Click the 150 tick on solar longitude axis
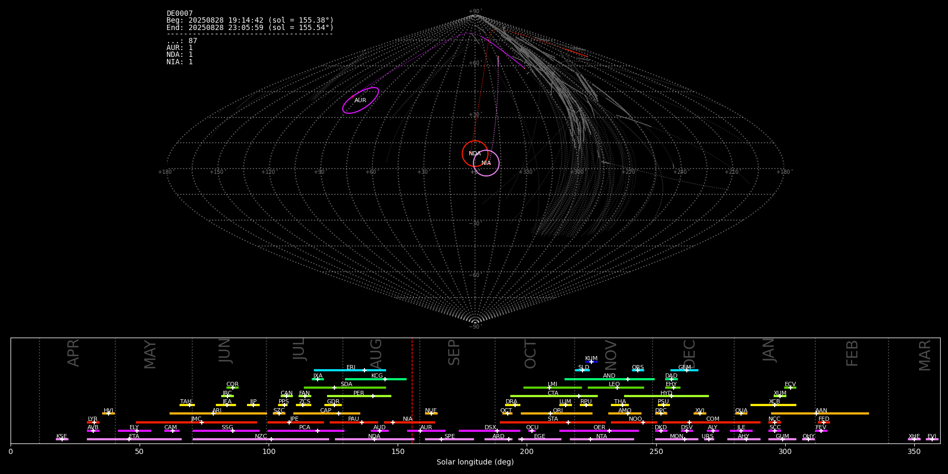The height and width of the screenshot is (474, 948). tap(398, 451)
